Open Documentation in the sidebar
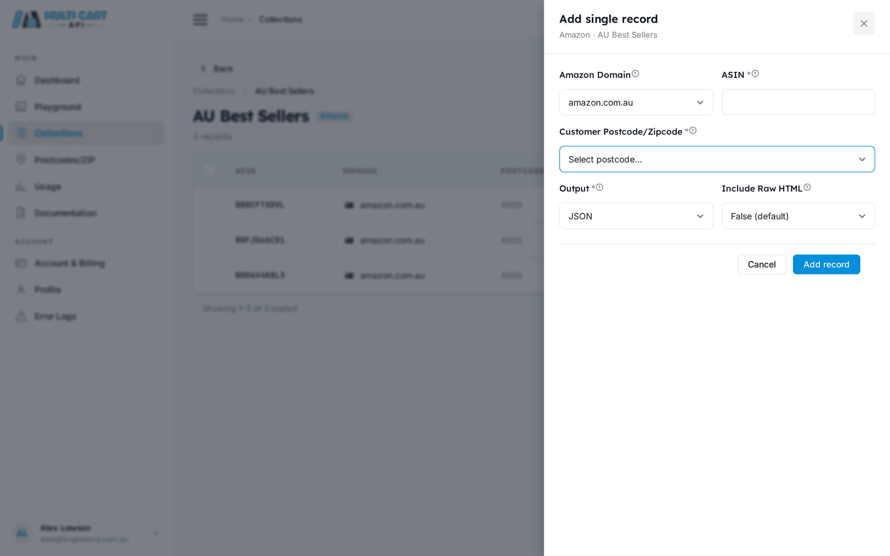Image resolution: width=890 pixels, height=556 pixels. (87, 213)
